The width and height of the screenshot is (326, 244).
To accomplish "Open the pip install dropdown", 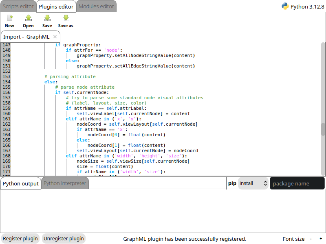I will pos(253,183).
